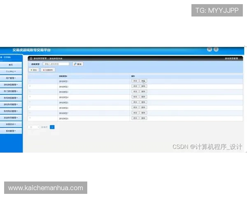Click the home icon in breadcrumb bar
This screenshot has height=198, width=247.
pos(31,59)
